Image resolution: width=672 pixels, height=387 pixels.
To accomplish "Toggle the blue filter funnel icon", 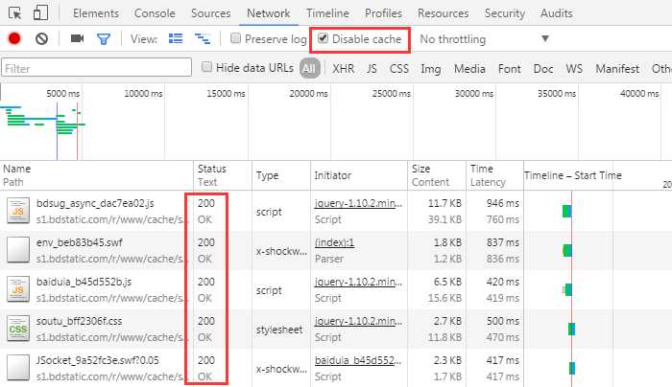I will click(x=104, y=39).
